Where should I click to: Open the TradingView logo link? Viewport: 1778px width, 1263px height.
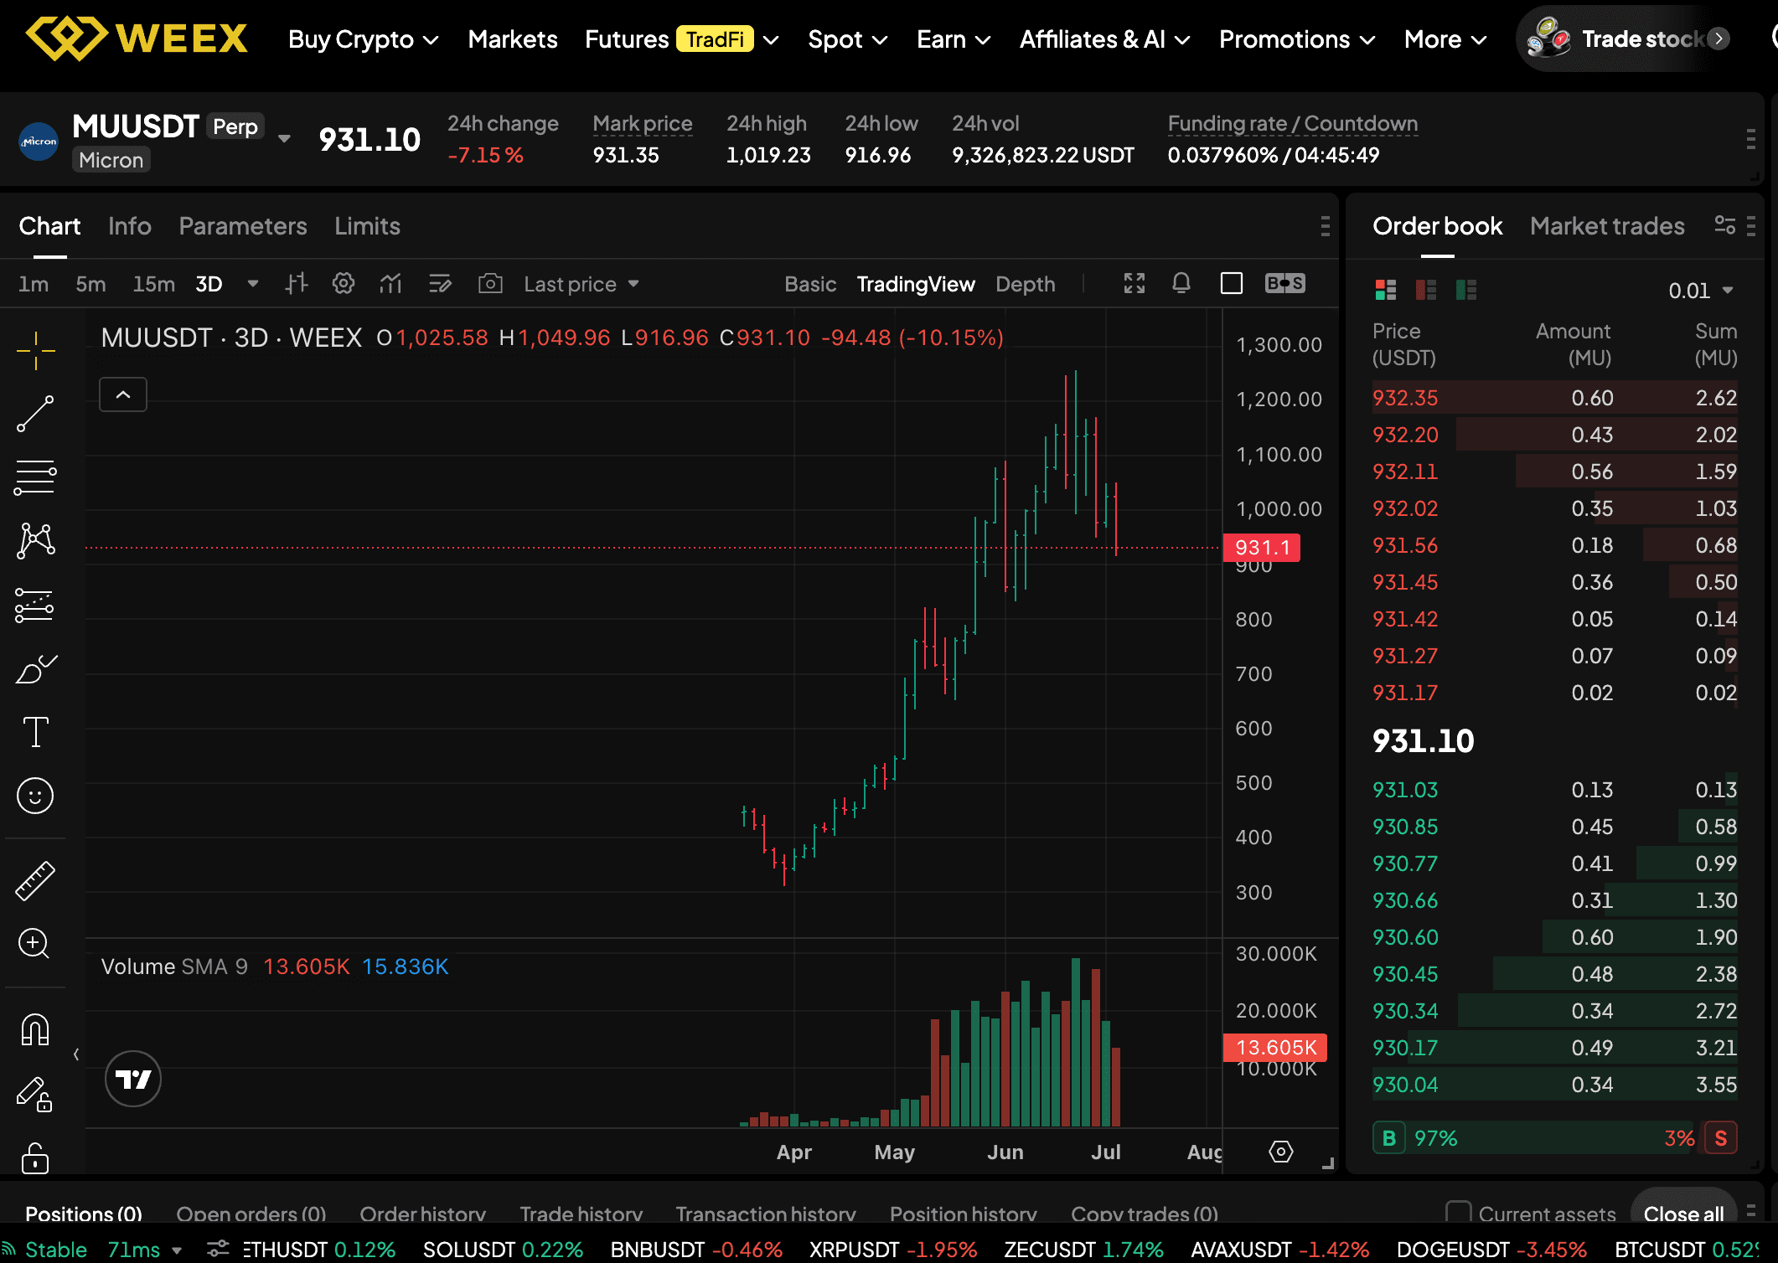(133, 1079)
